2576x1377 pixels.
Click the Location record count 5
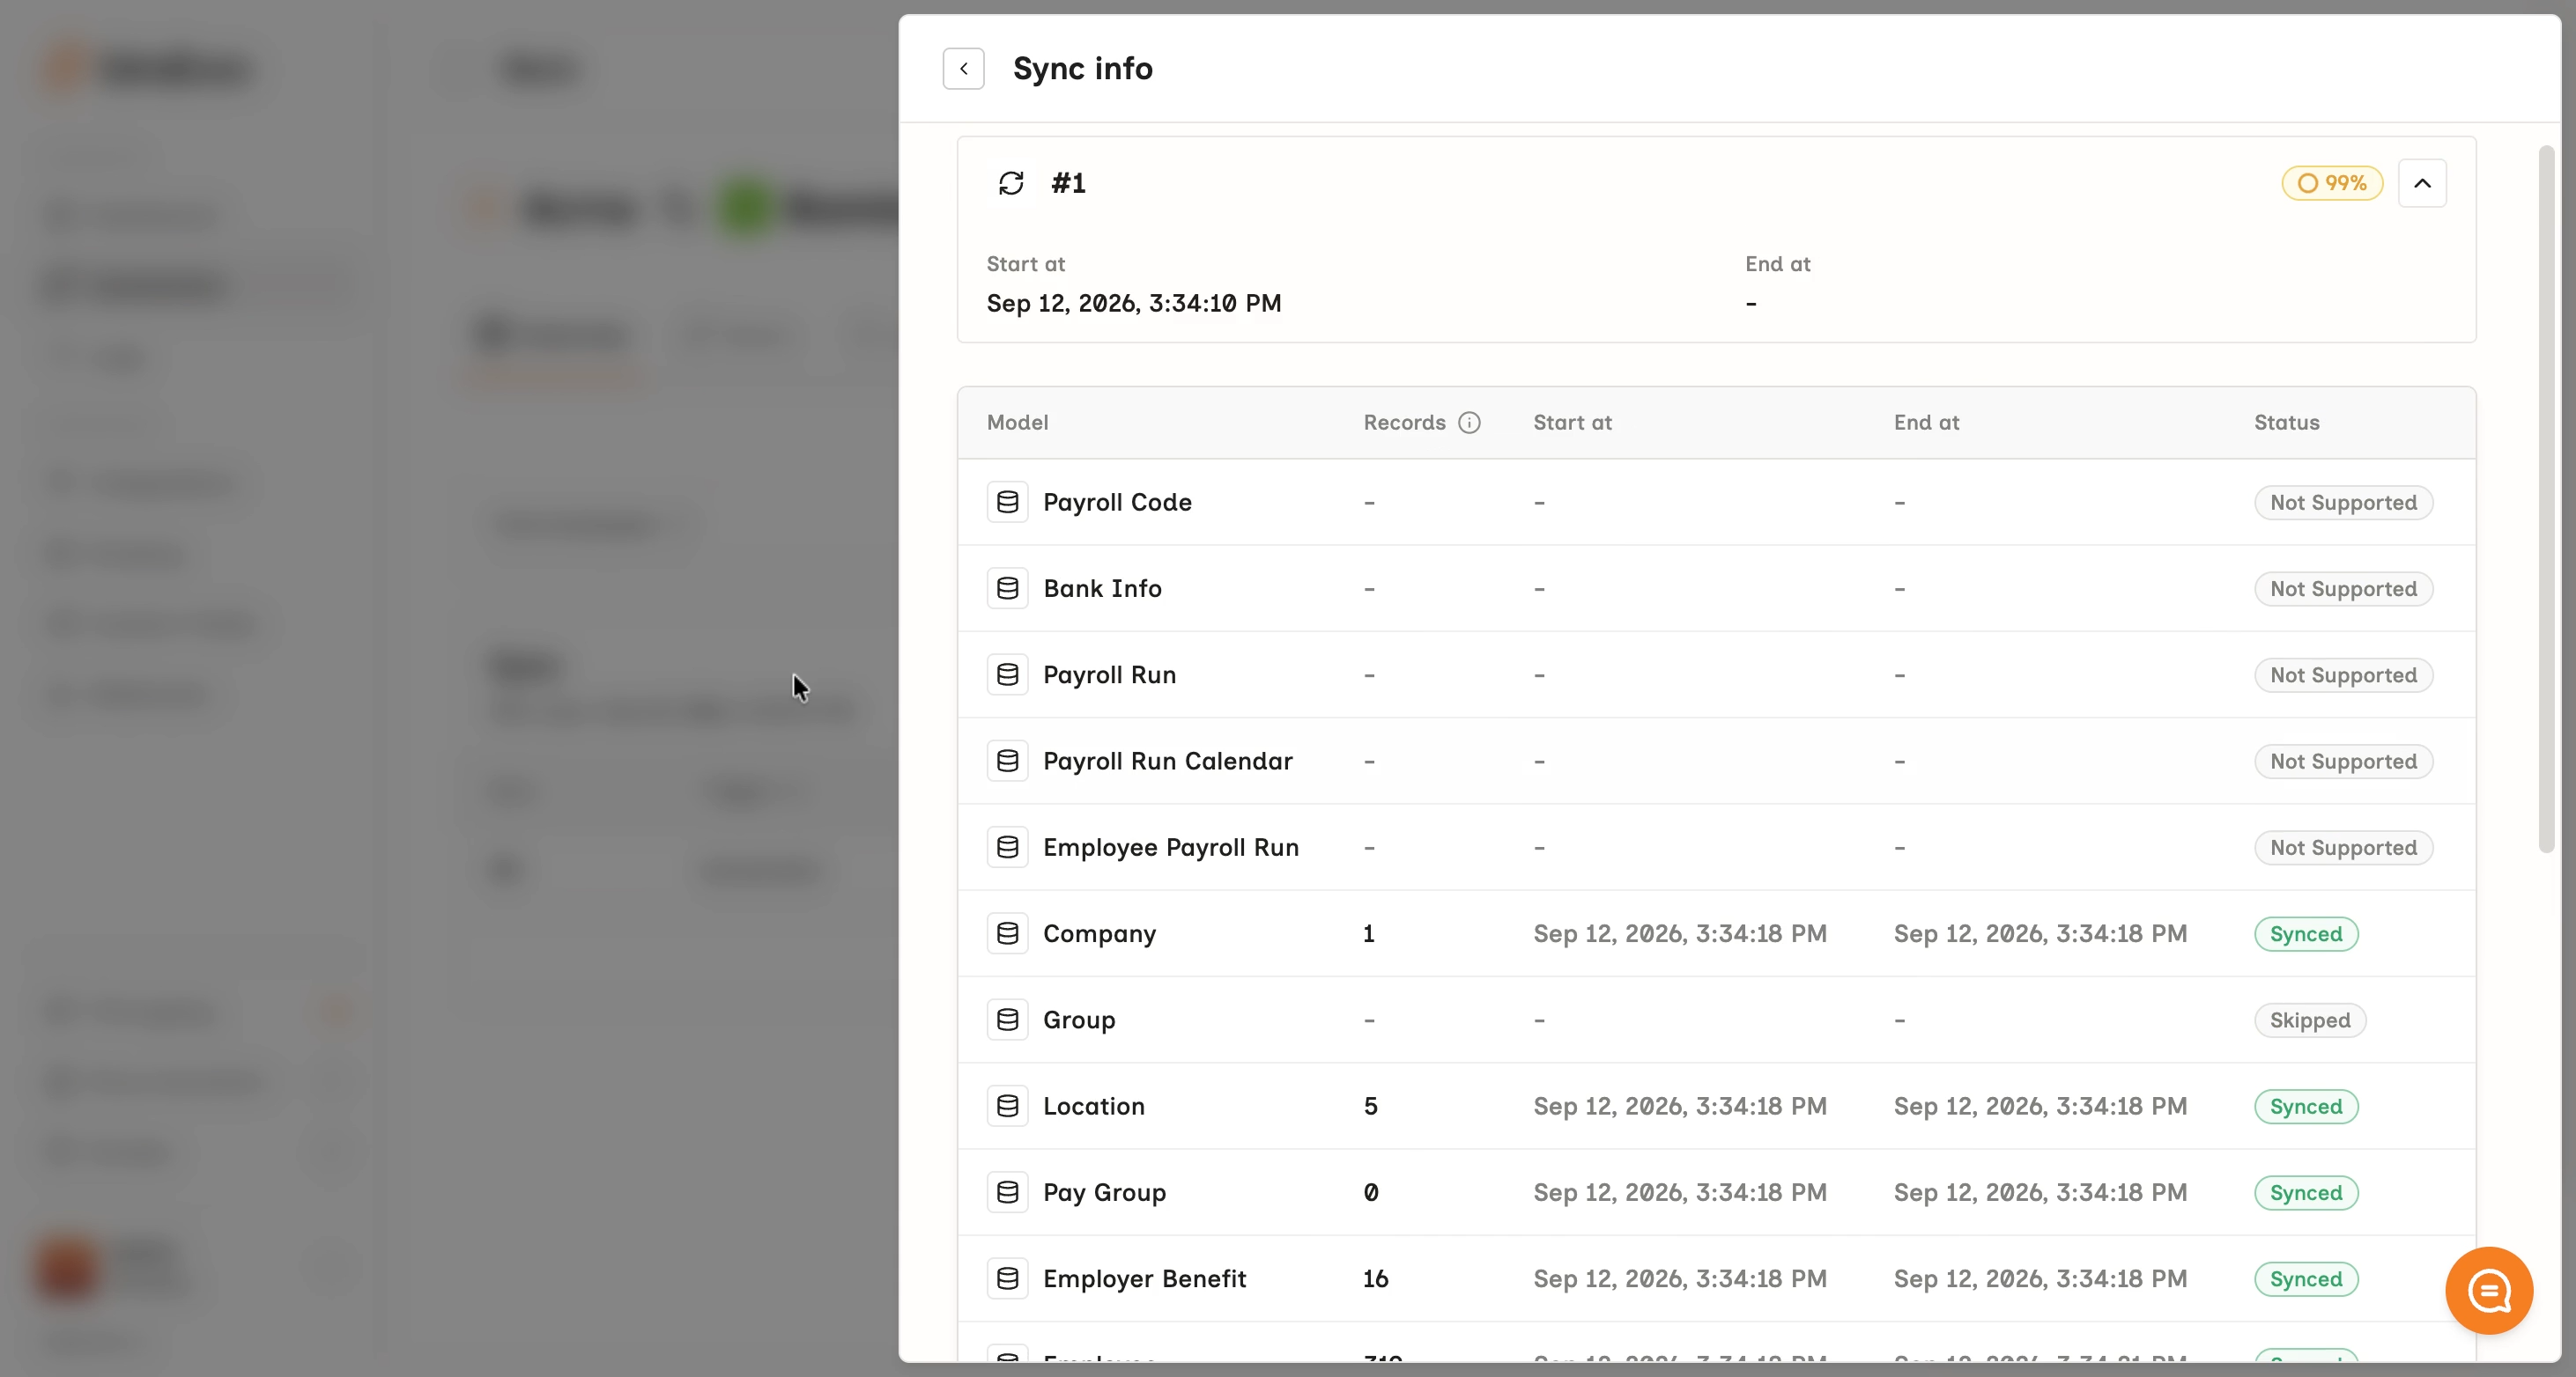pyautogui.click(x=1371, y=1106)
